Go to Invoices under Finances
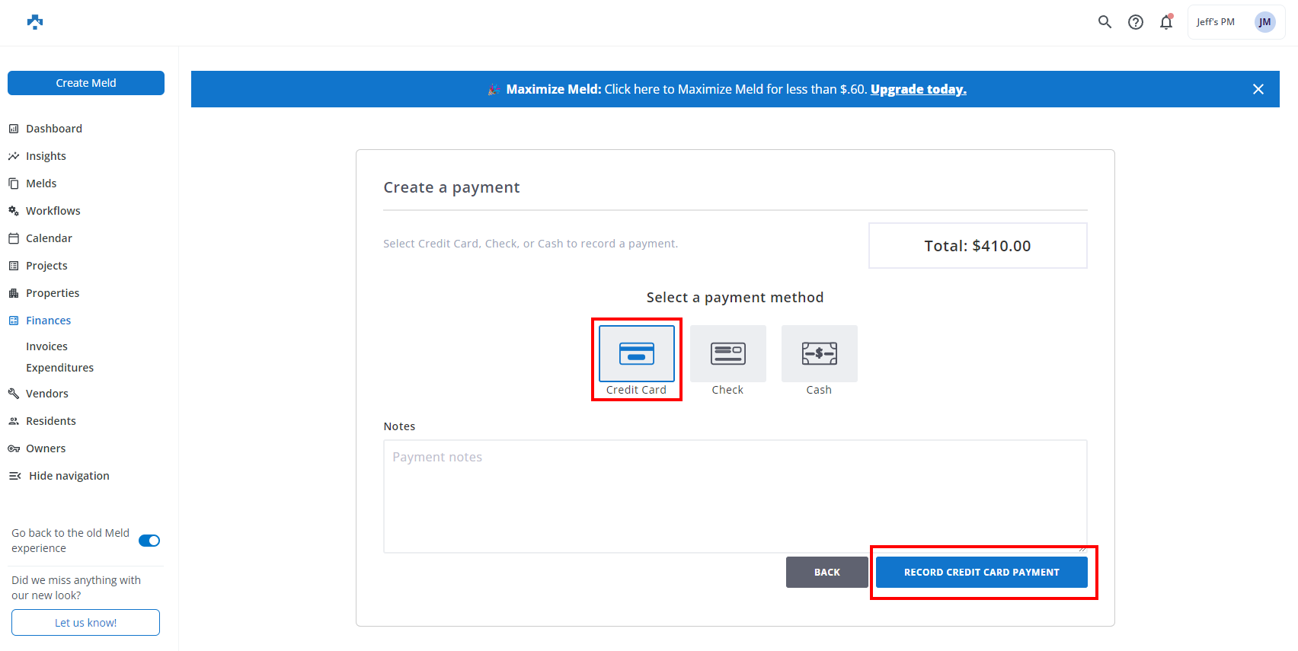 pos(46,346)
